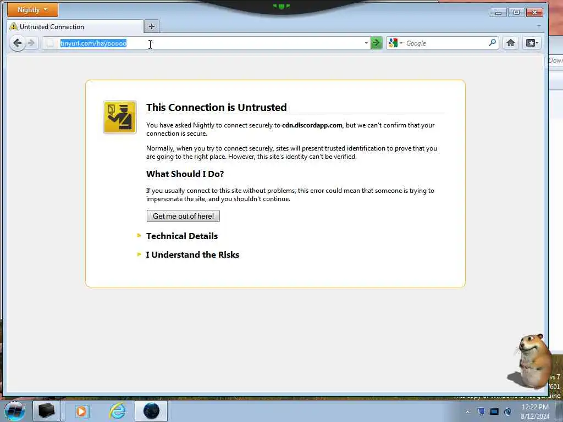This screenshot has height=422, width=563.
Task: Click the green Go arrow button
Action: tap(376, 43)
